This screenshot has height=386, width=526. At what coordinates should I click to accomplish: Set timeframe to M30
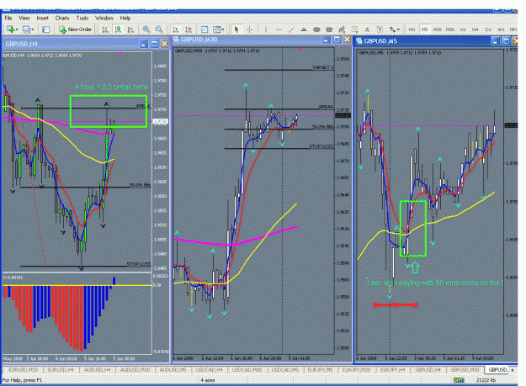point(450,29)
